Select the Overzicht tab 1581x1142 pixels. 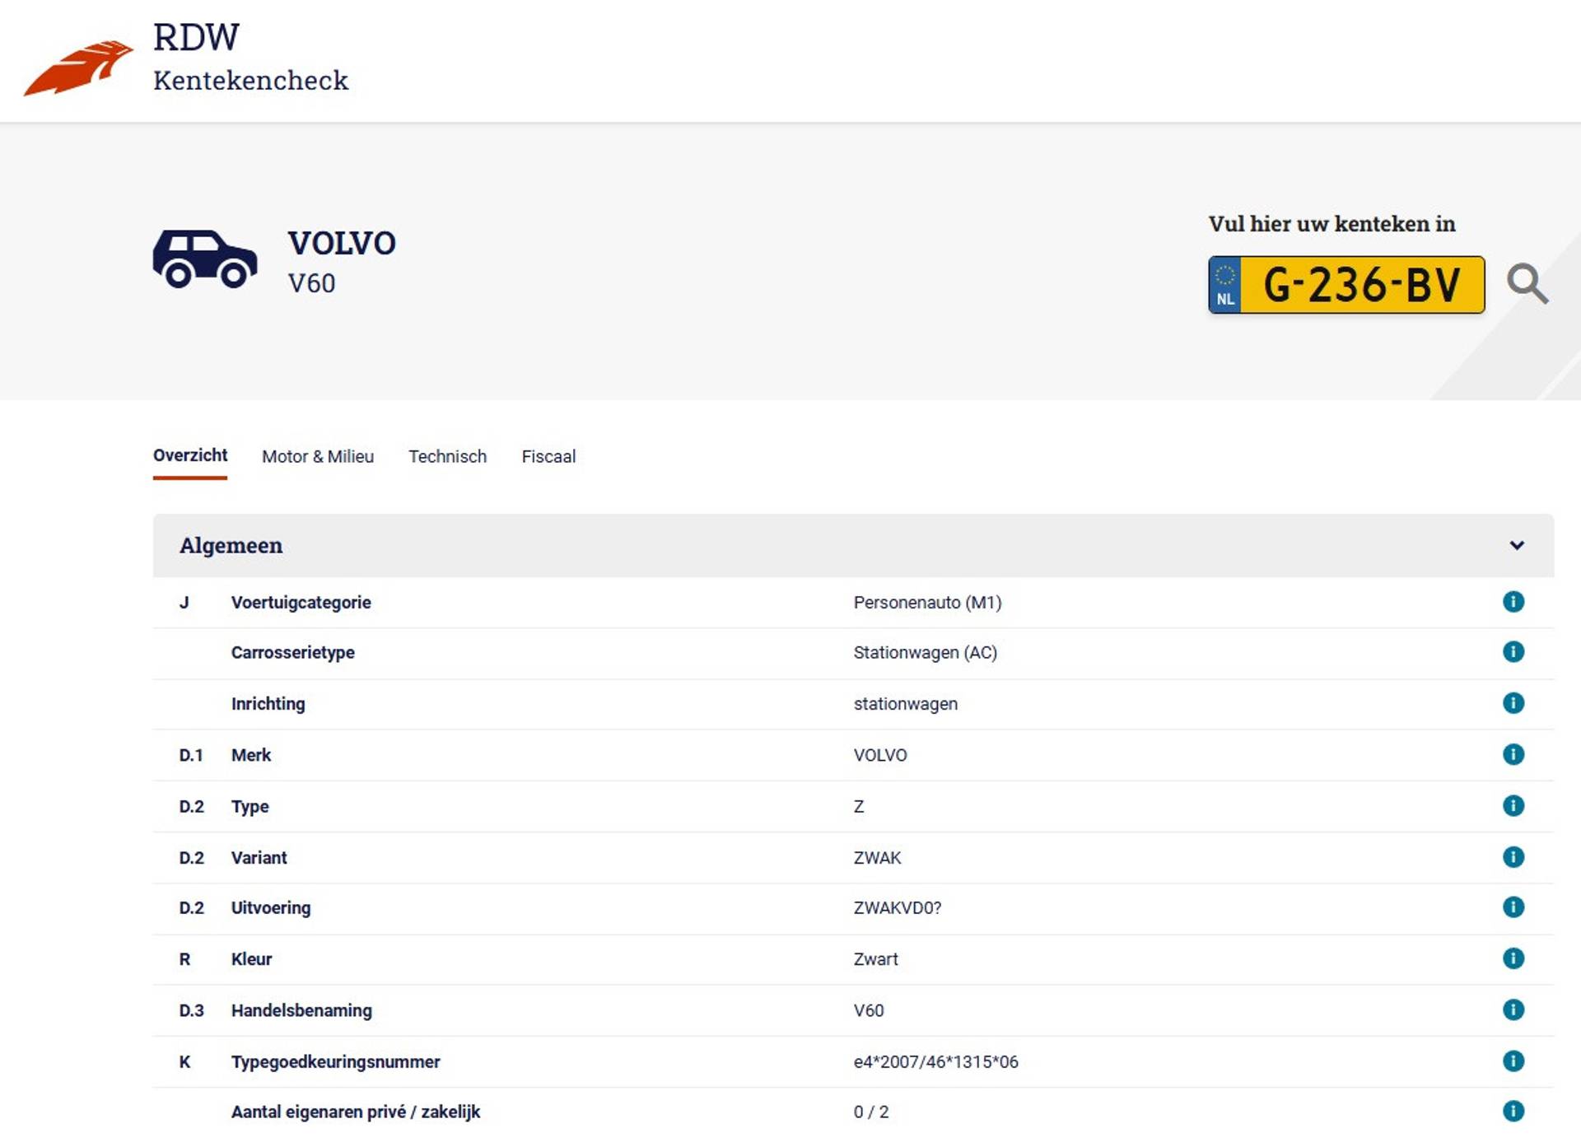click(190, 456)
